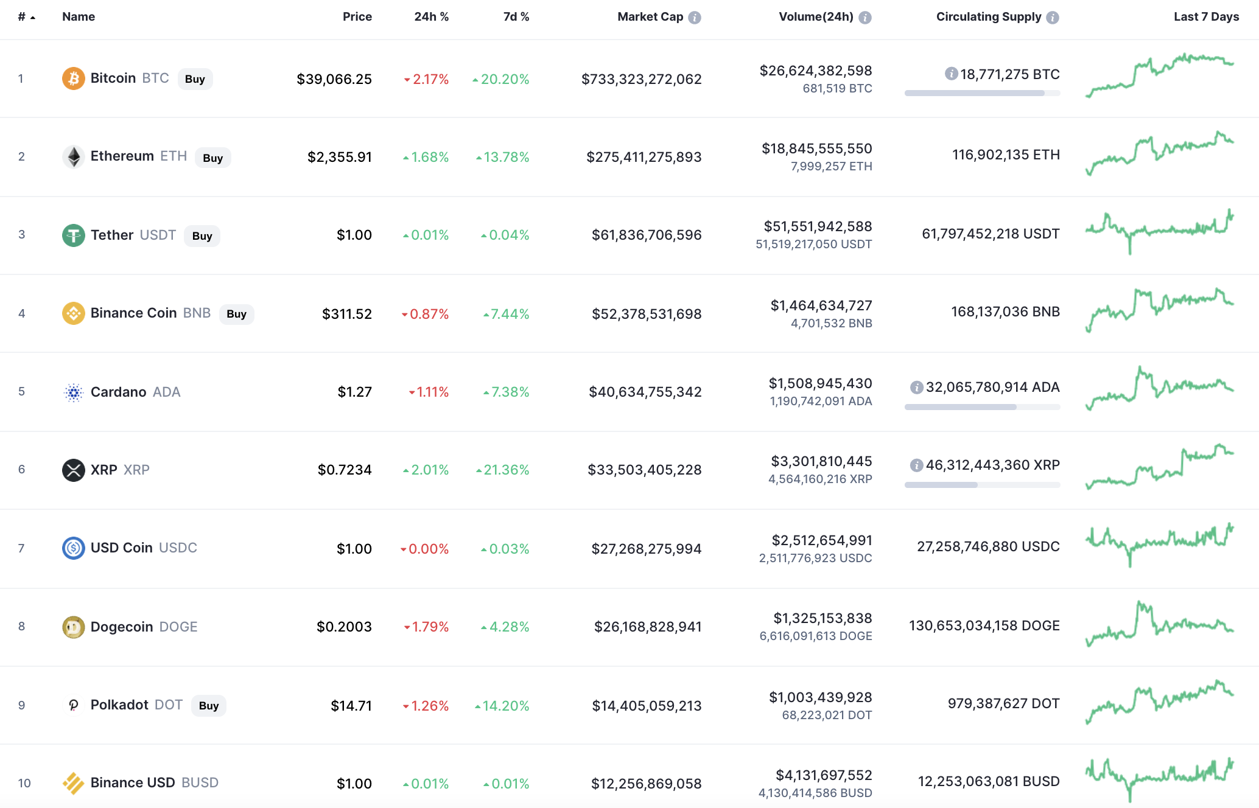Click USD Coin volume $2,512,654,991
The image size is (1259, 808).
pos(822,540)
